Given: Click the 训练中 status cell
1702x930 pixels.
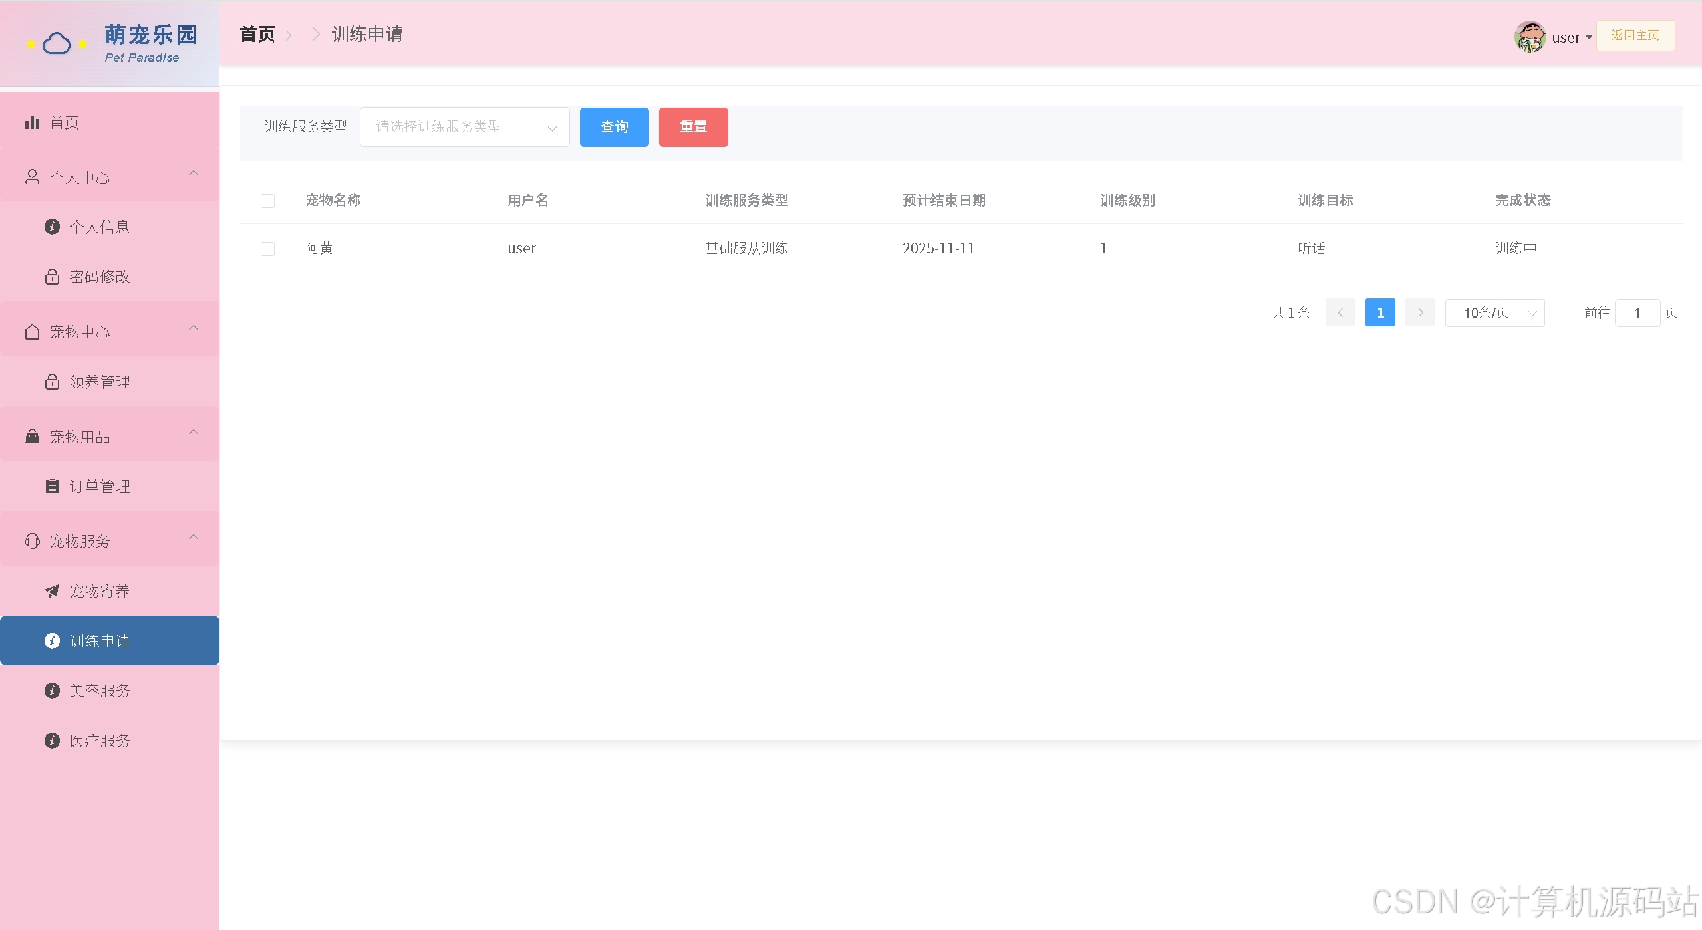Looking at the screenshot, I should (1516, 248).
